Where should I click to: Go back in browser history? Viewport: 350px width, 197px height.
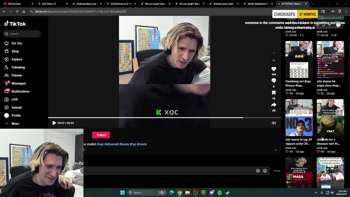4,11
